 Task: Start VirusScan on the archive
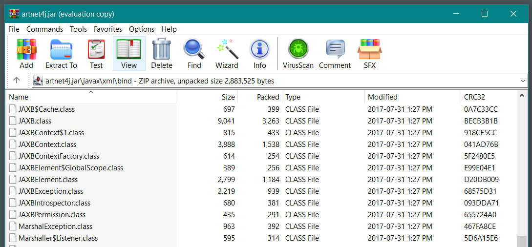click(x=298, y=54)
